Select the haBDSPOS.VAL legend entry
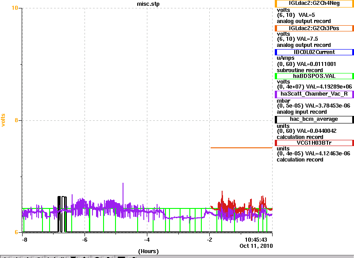The image size is (354, 258). [314, 76]
